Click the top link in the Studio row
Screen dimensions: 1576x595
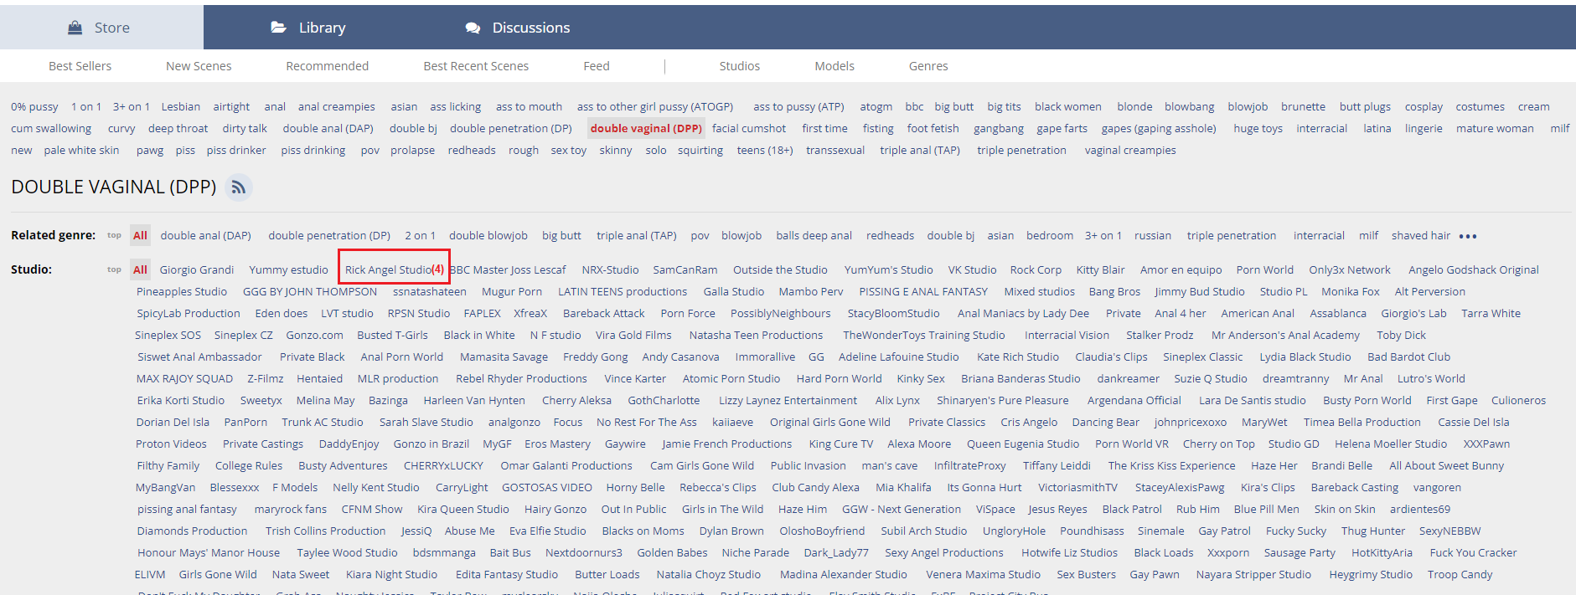coord(114,269)
